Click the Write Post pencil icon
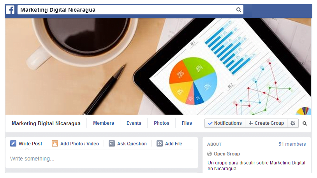This screenshot has height=178, width=317. 13,143
